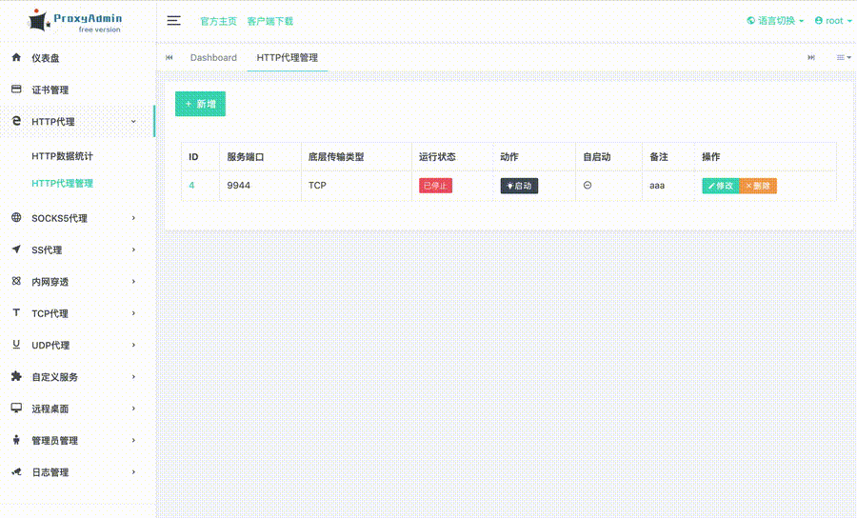857x518 pixels.
Task: Click the UDP代理 'U' icon
Action: coord(16,345)
